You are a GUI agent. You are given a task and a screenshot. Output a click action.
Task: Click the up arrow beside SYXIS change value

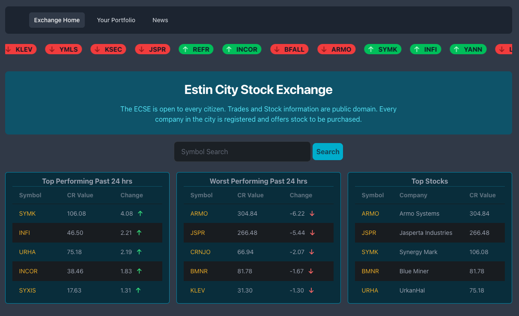pyautogui.click(x=138, y=290)
